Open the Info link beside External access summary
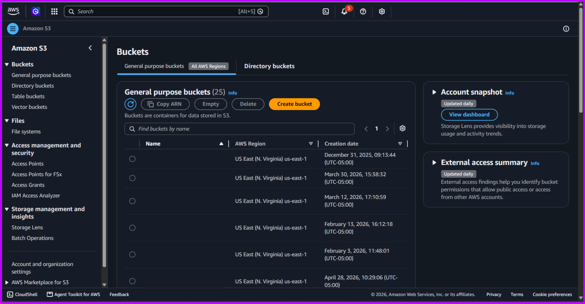This screenshot has height=304, width=585. click(x=535, y=163)
